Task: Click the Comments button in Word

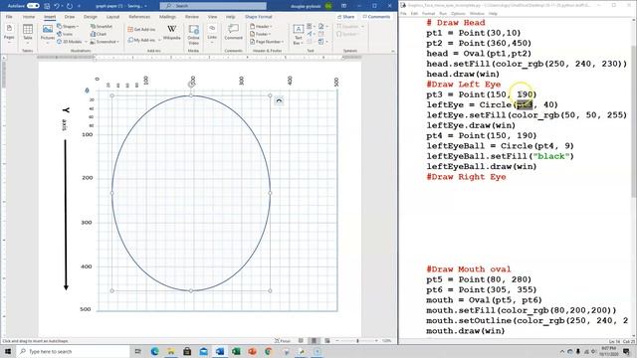Action: coord(376,17)
